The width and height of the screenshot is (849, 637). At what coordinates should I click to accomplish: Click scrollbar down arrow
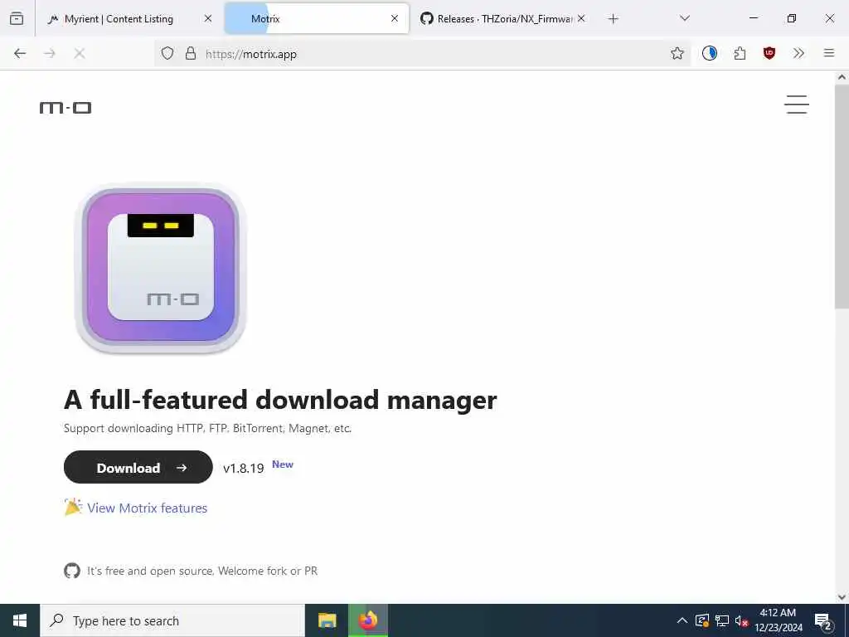pos(842,597)
